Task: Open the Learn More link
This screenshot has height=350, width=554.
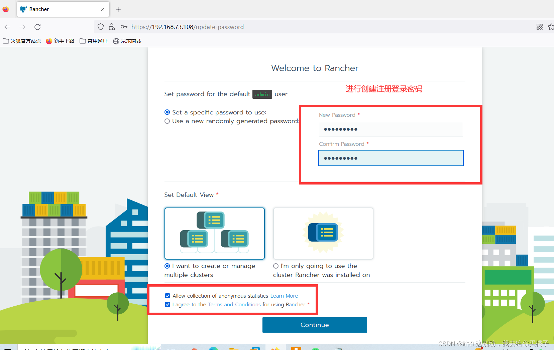Action: pos(284,296)
